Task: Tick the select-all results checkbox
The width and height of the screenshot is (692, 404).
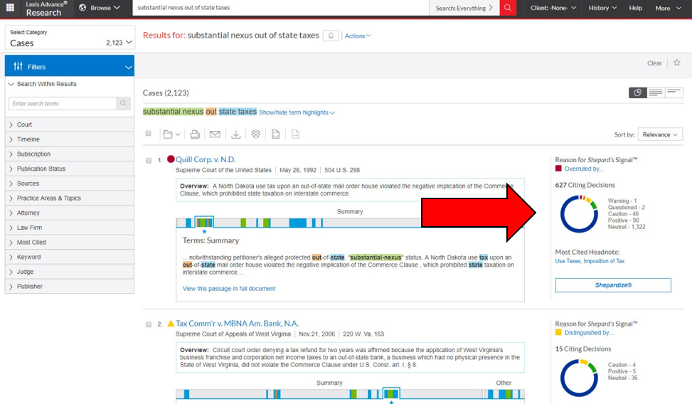Action: click(x=148, y=133)
